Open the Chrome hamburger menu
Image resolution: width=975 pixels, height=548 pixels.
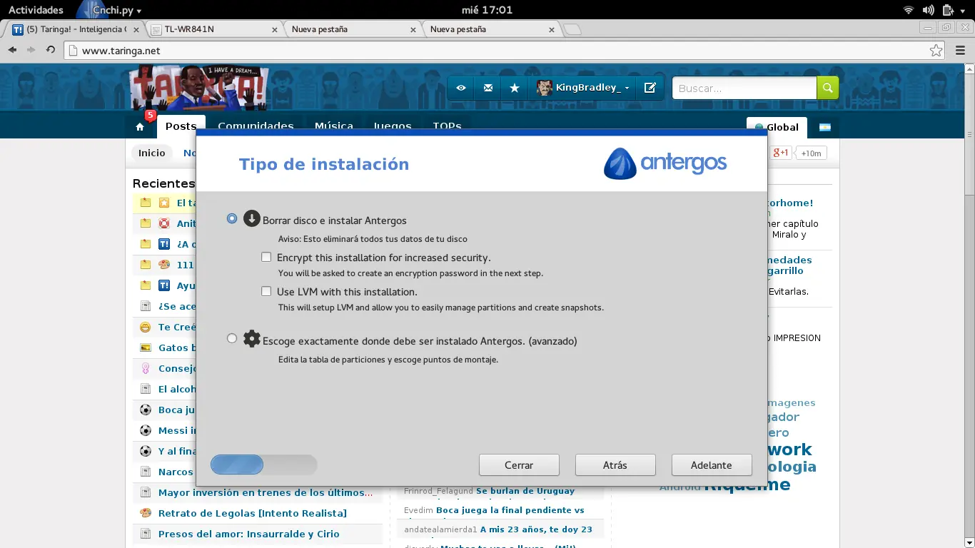[960, 50]
